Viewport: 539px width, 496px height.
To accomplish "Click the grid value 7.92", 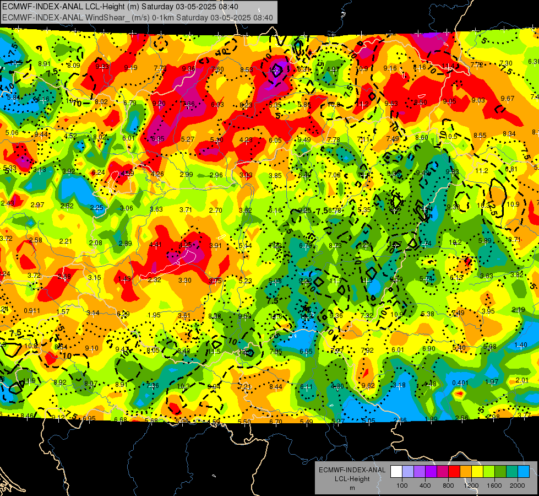I will [367, 350].
